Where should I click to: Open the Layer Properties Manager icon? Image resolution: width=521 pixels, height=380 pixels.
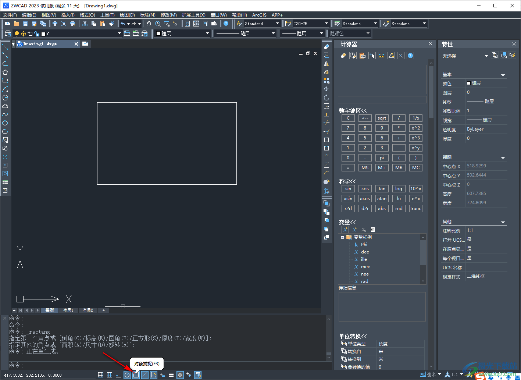pos(7,33)
